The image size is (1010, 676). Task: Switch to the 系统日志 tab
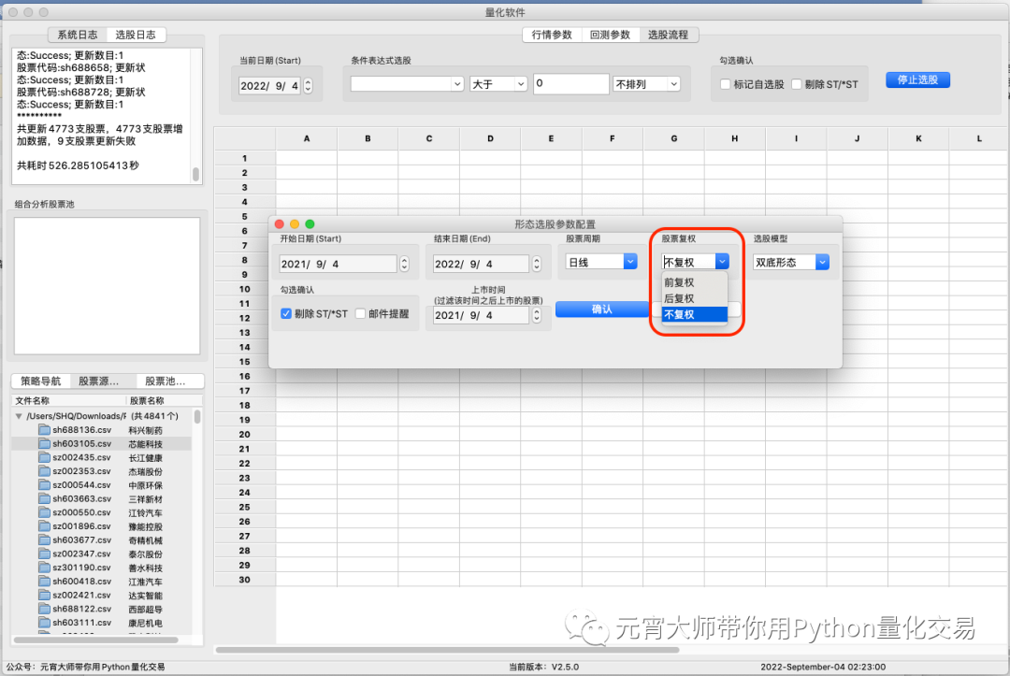77,35
